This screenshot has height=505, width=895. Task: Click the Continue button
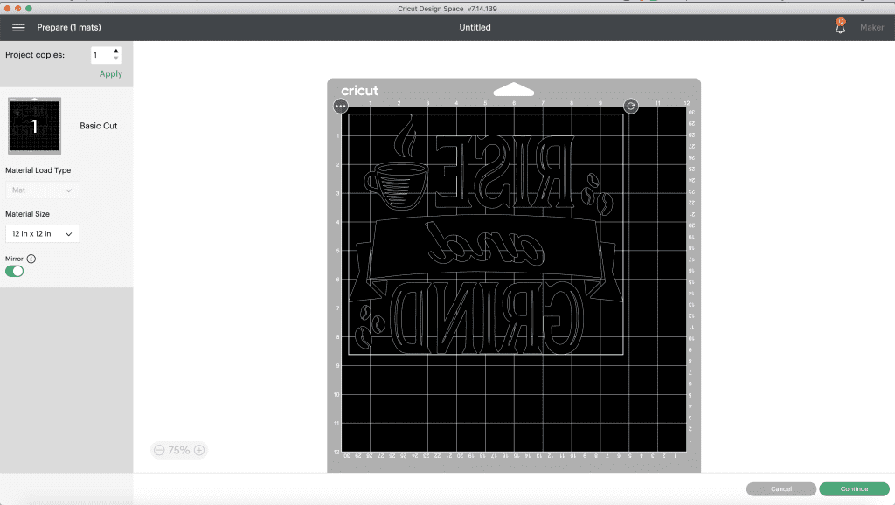coord(854,489)
